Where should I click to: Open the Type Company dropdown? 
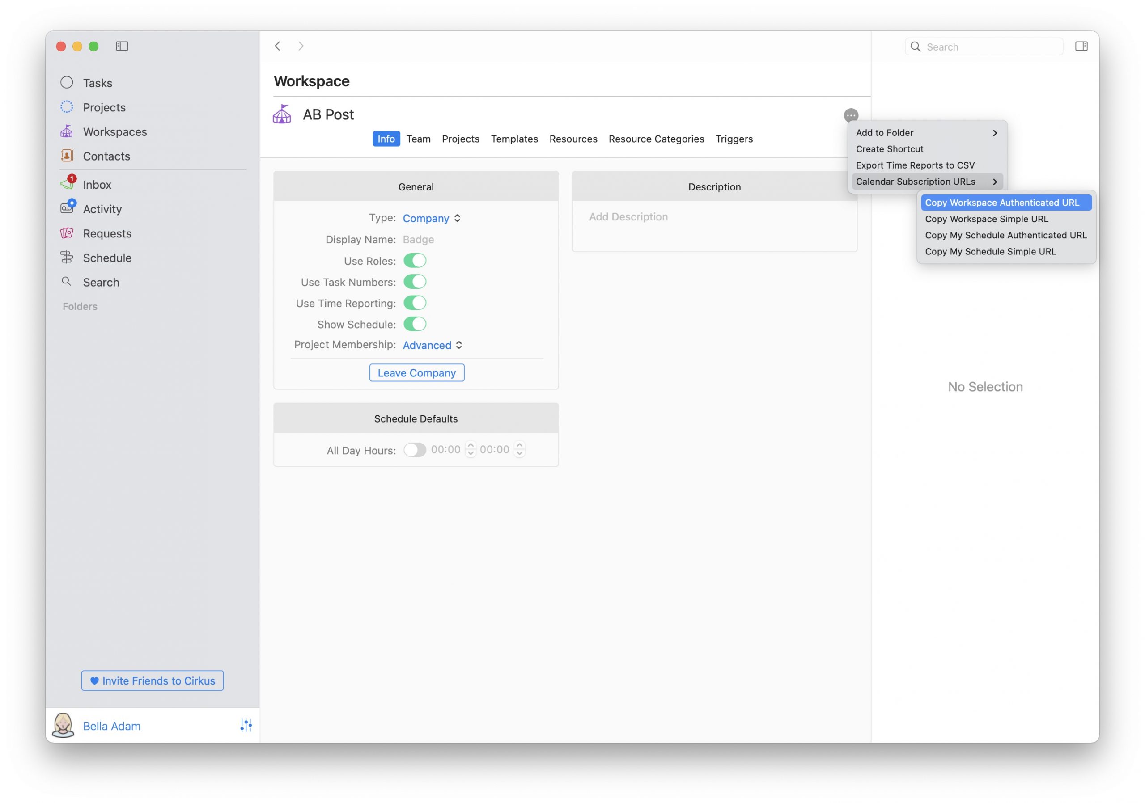(x=432, y=218)
